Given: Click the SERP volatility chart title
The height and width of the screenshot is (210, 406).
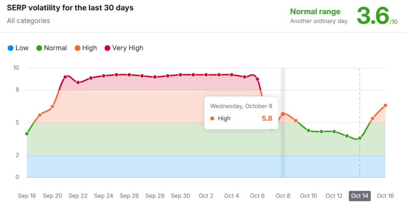Looking at the screenshot, I should tap(70, 8).
